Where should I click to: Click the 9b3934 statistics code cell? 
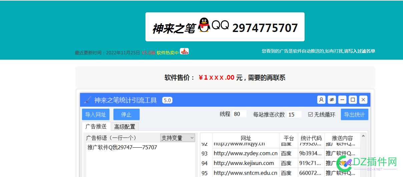pos(311,153)
